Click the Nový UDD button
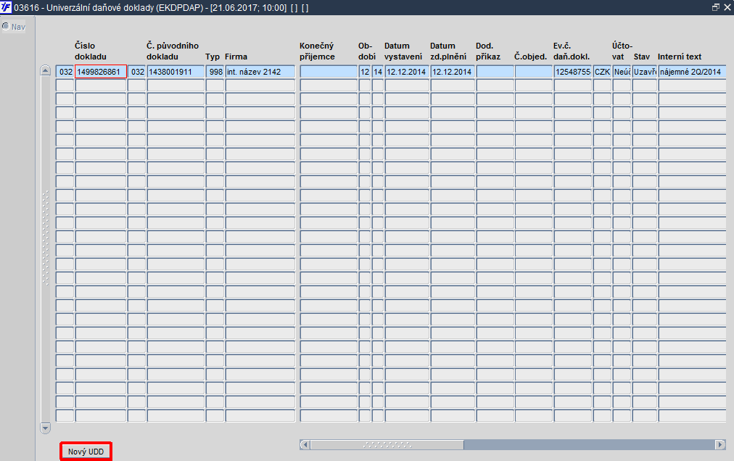734x461 pixels. (x=86, y=452)
